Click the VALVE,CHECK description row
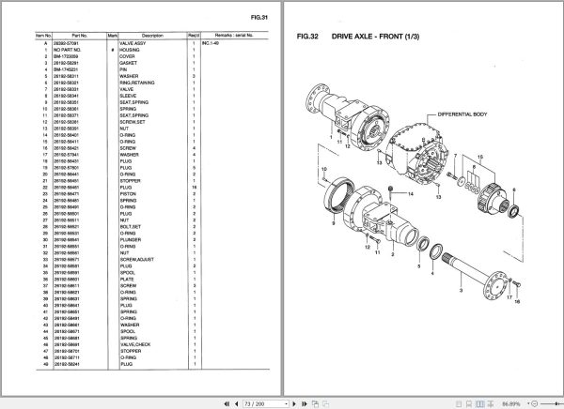 (134, 344)
